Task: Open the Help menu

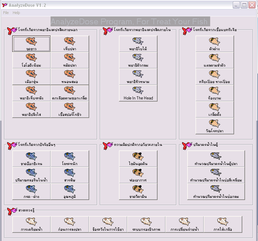Action: (x=16, y=13)
